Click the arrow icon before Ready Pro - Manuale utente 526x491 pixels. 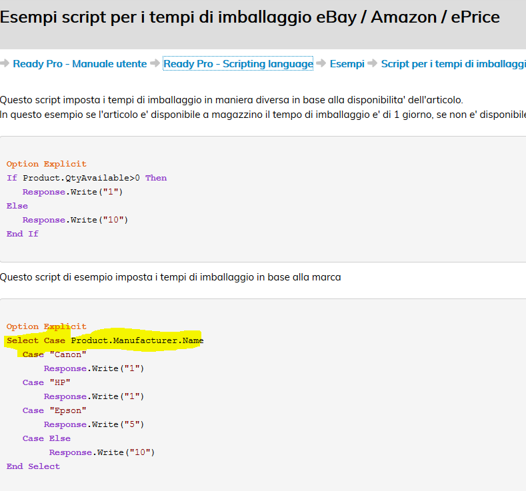coord(5,64)
